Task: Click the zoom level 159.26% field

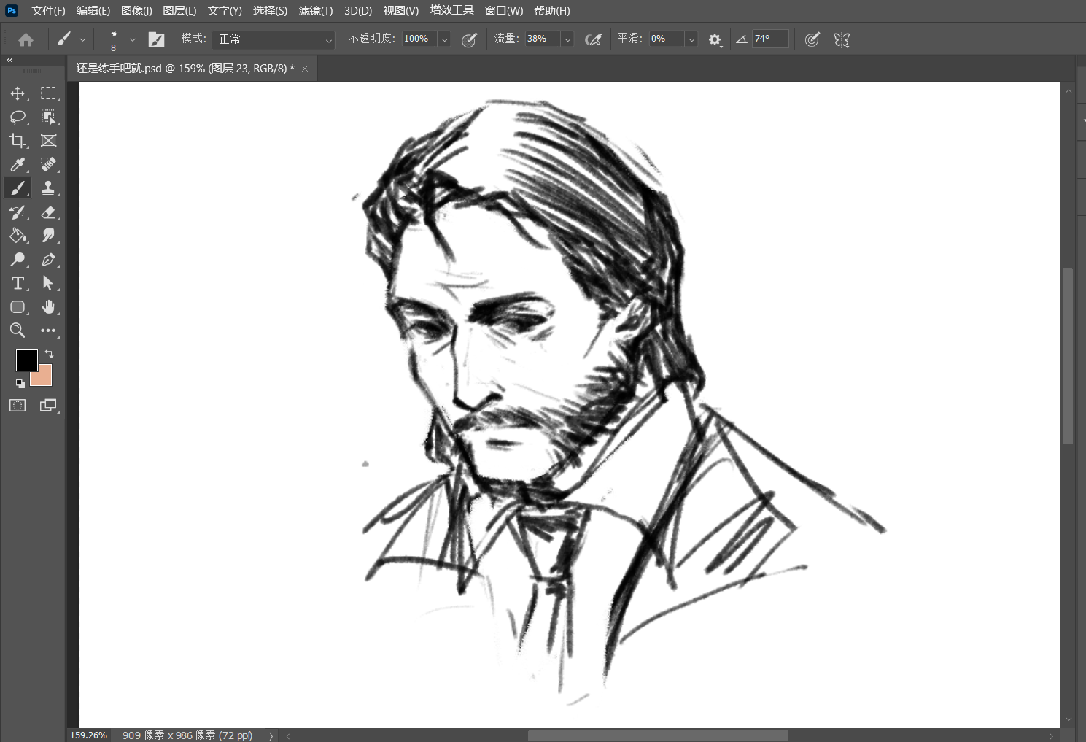Action: 89,735
